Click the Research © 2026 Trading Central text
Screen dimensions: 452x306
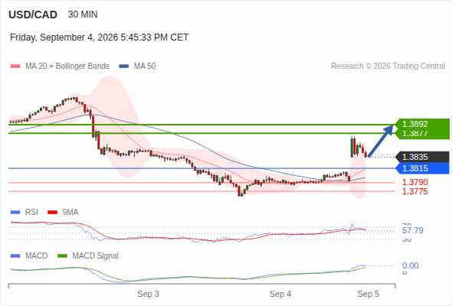(x=388, y=67)
